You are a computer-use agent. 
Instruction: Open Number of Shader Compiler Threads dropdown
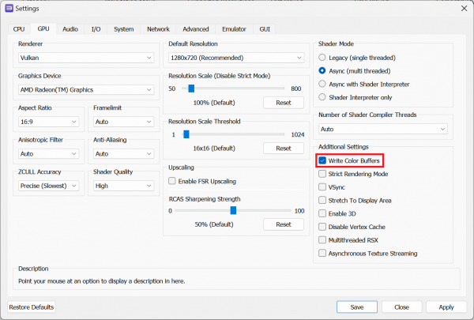pos(383,129)
